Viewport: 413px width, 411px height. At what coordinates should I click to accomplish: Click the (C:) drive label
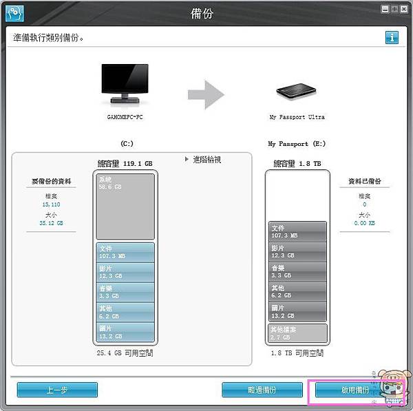127,144
